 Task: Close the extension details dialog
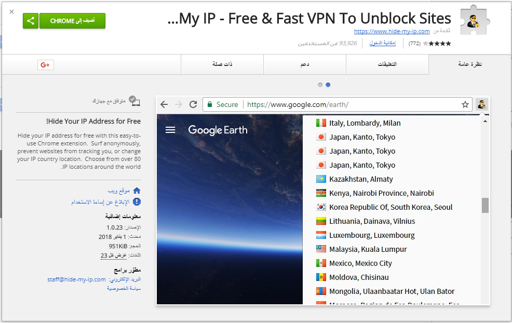click(12, 12)
